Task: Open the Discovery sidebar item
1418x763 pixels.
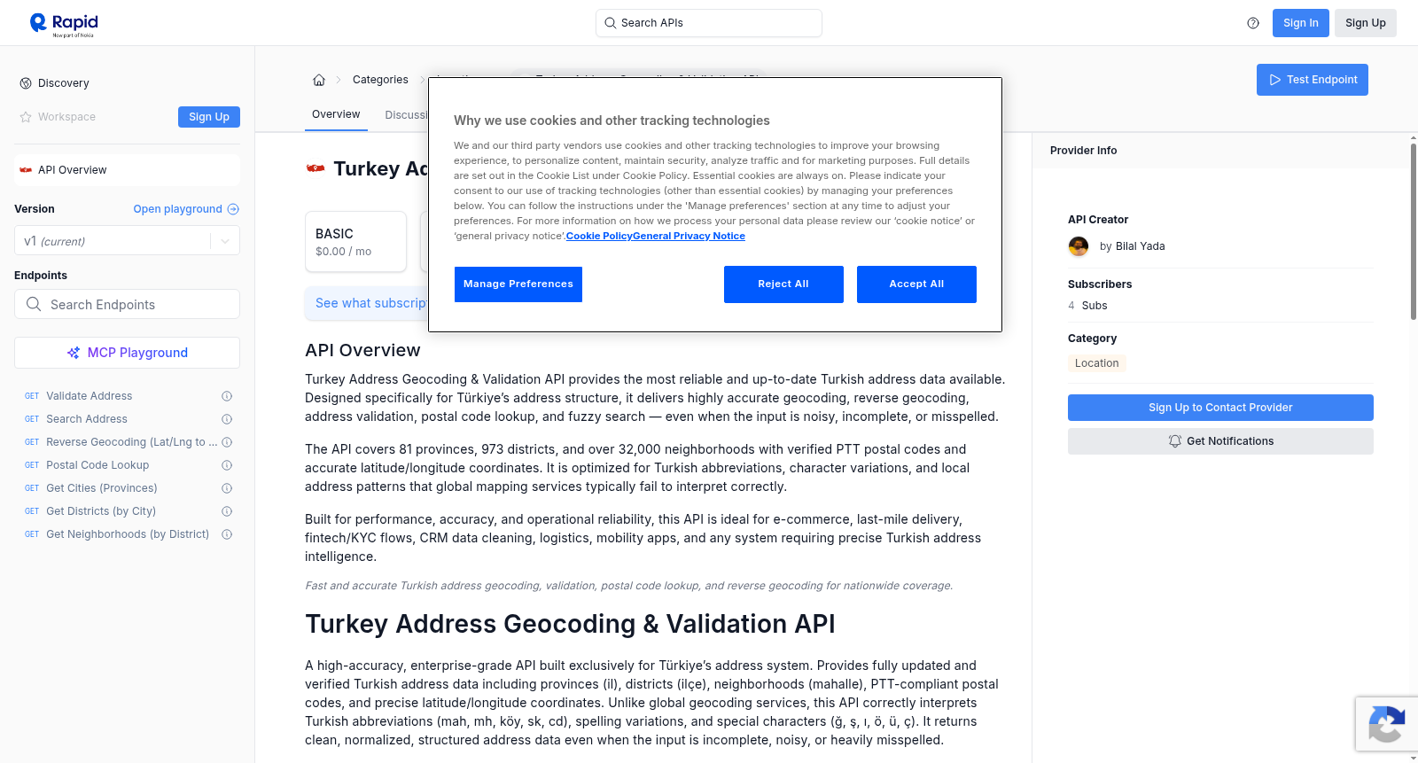Action: pyautogui.click(x=64, y=83)
